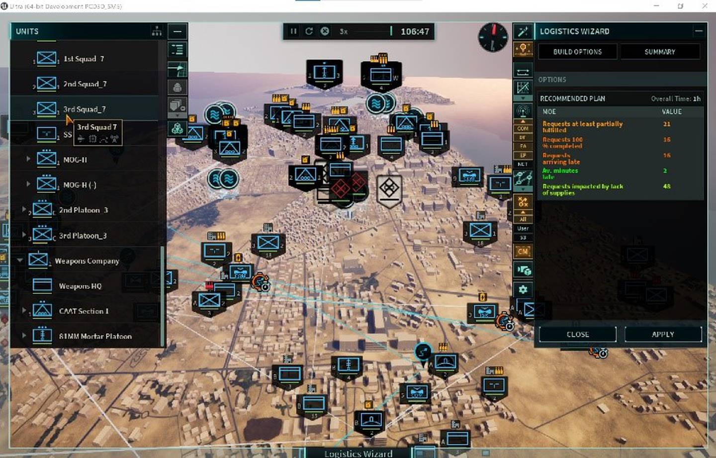Click the supply boxes icon in right toolbar
716x458 pixels.
pos(523,270)
